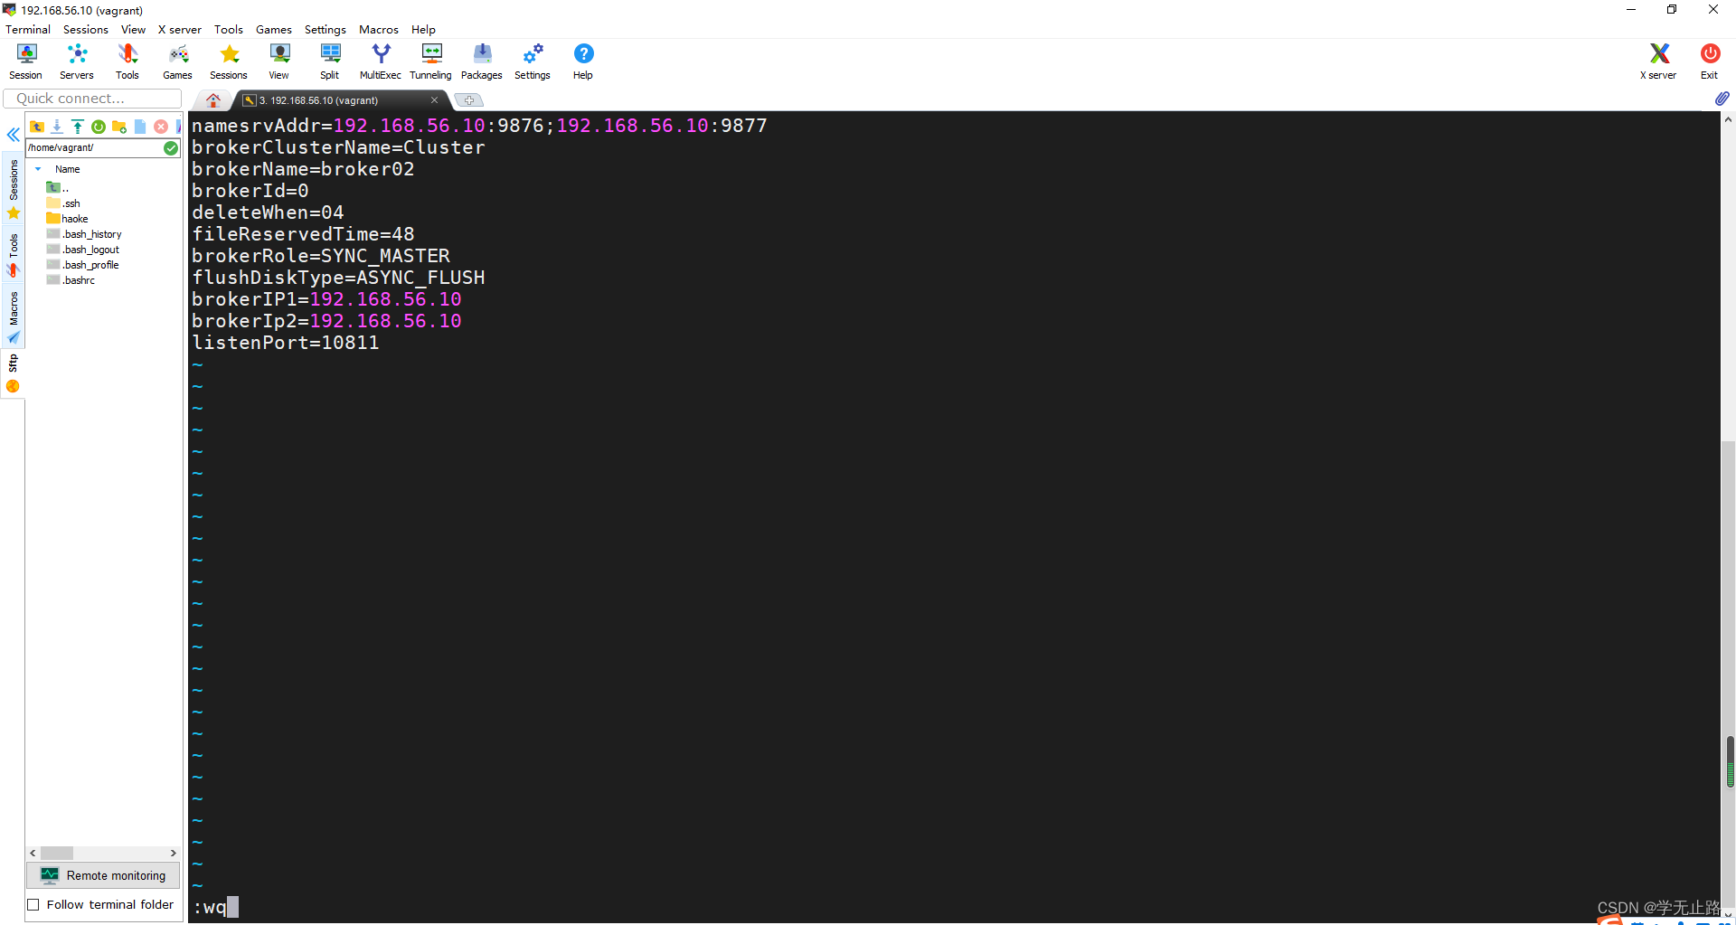Image resolution: width=1736 pixels, height=925 pixels.
Task: Open the Macros menu
Action: click(x=379, y=30)
